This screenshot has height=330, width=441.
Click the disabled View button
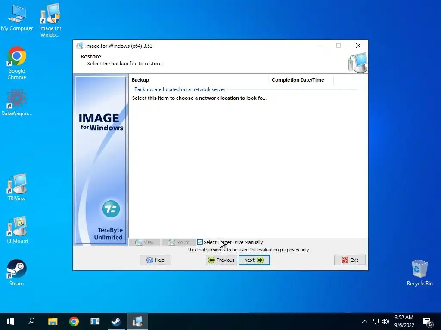coord(145,242)
